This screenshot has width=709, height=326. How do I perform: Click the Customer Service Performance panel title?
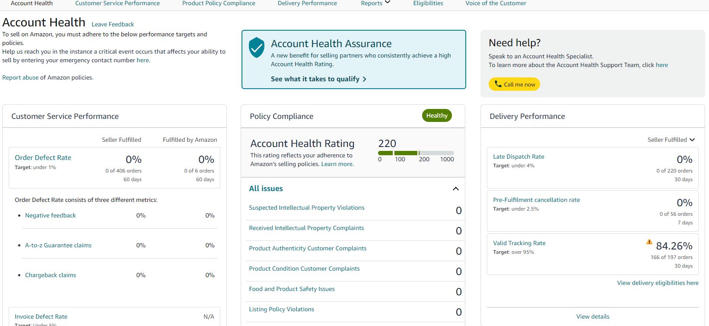pyautogui.click(x=65, y=116)
